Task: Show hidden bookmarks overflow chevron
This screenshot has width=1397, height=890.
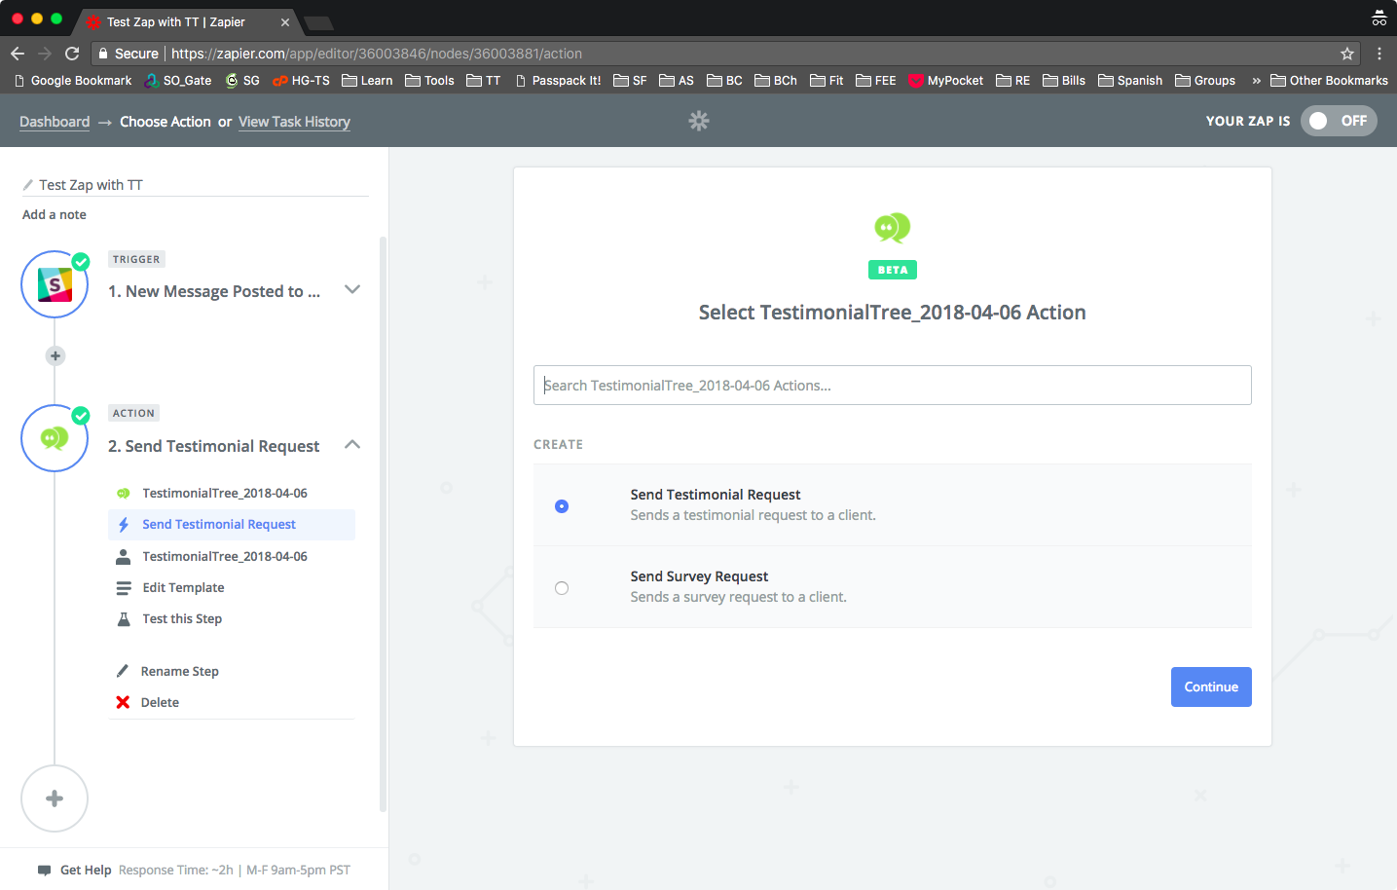Action: pyautogui.click(x=1256, y=81)
